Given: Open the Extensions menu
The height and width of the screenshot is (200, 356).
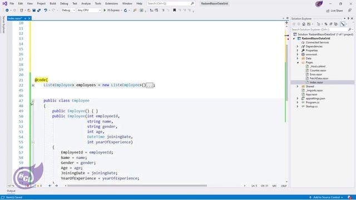Looking at the screenshot, I should [x=111, y=3].
